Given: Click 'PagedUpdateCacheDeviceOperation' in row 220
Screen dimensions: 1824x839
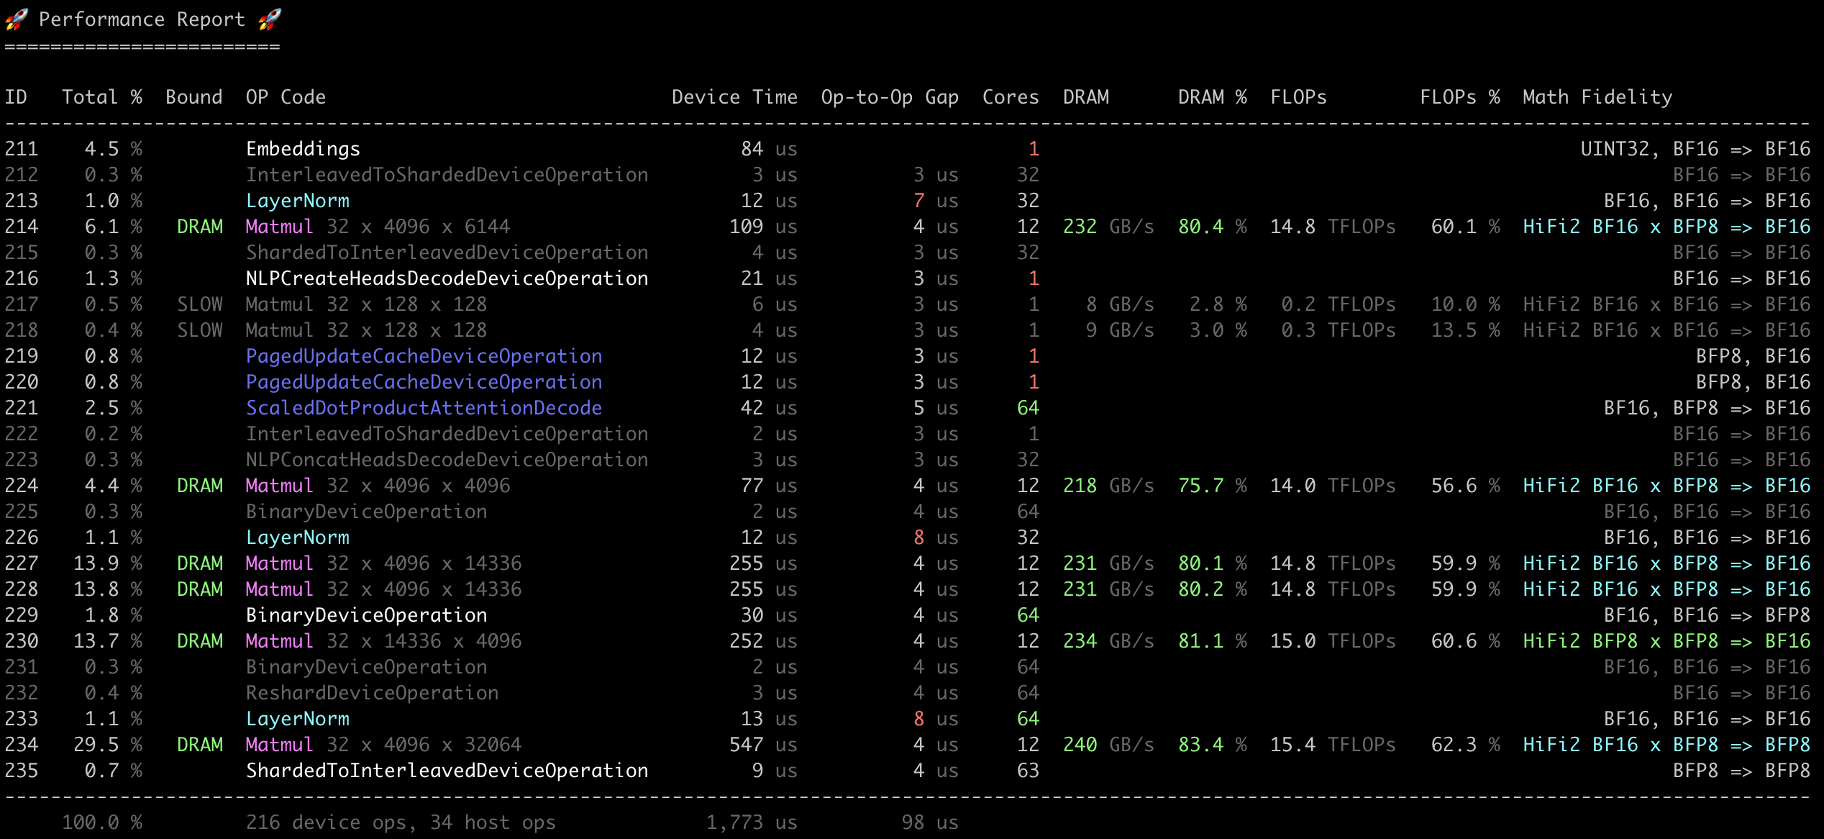Looking at the screenshot, I should point(424,382).
